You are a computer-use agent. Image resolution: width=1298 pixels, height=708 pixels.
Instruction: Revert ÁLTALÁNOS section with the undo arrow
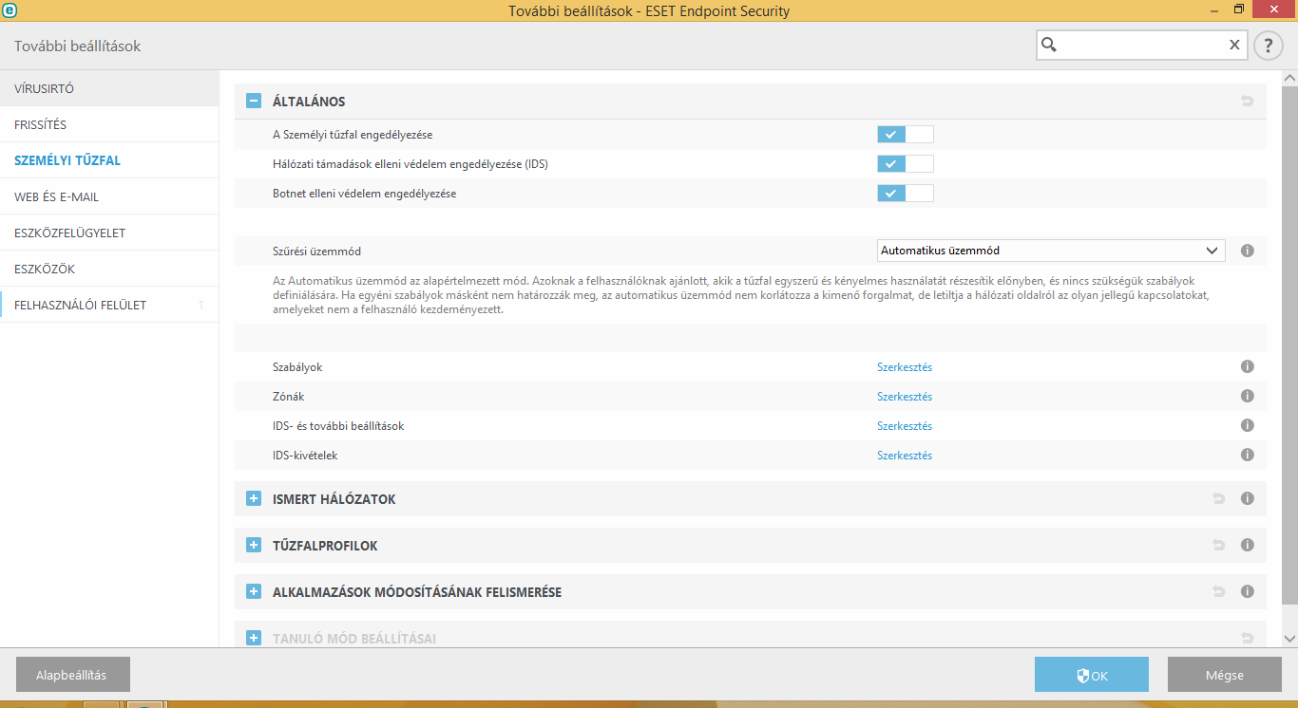(x=1248, y=101)
